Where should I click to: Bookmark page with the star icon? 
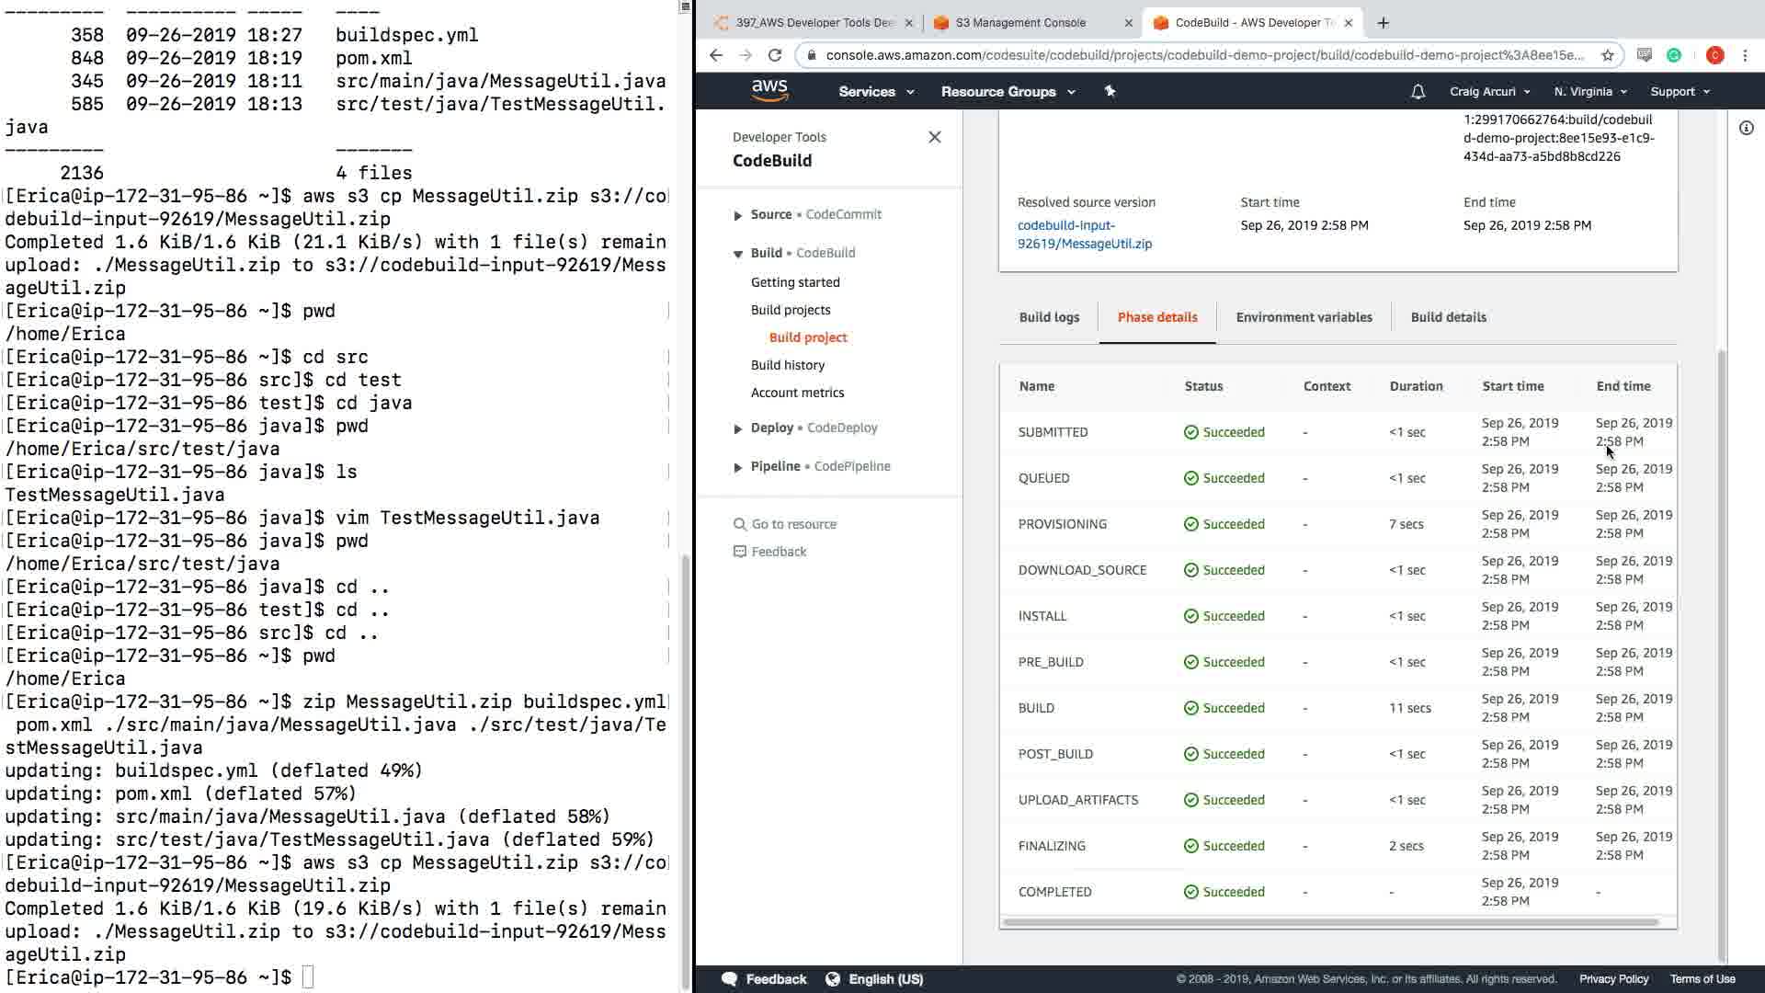(x=1607, y=55)
